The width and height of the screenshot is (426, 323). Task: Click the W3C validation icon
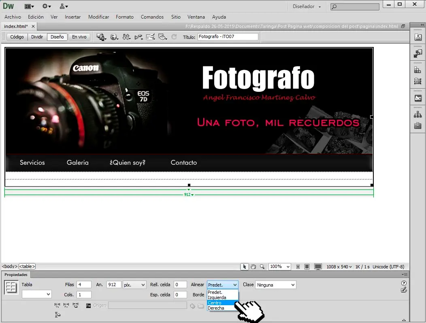(x=138, y=37)
